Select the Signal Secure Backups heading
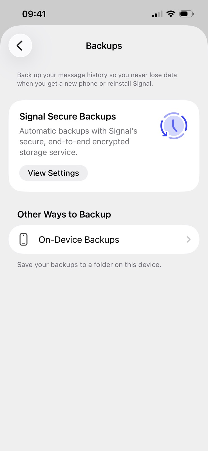This screenshot has height=451, width=208. [68, 116]
